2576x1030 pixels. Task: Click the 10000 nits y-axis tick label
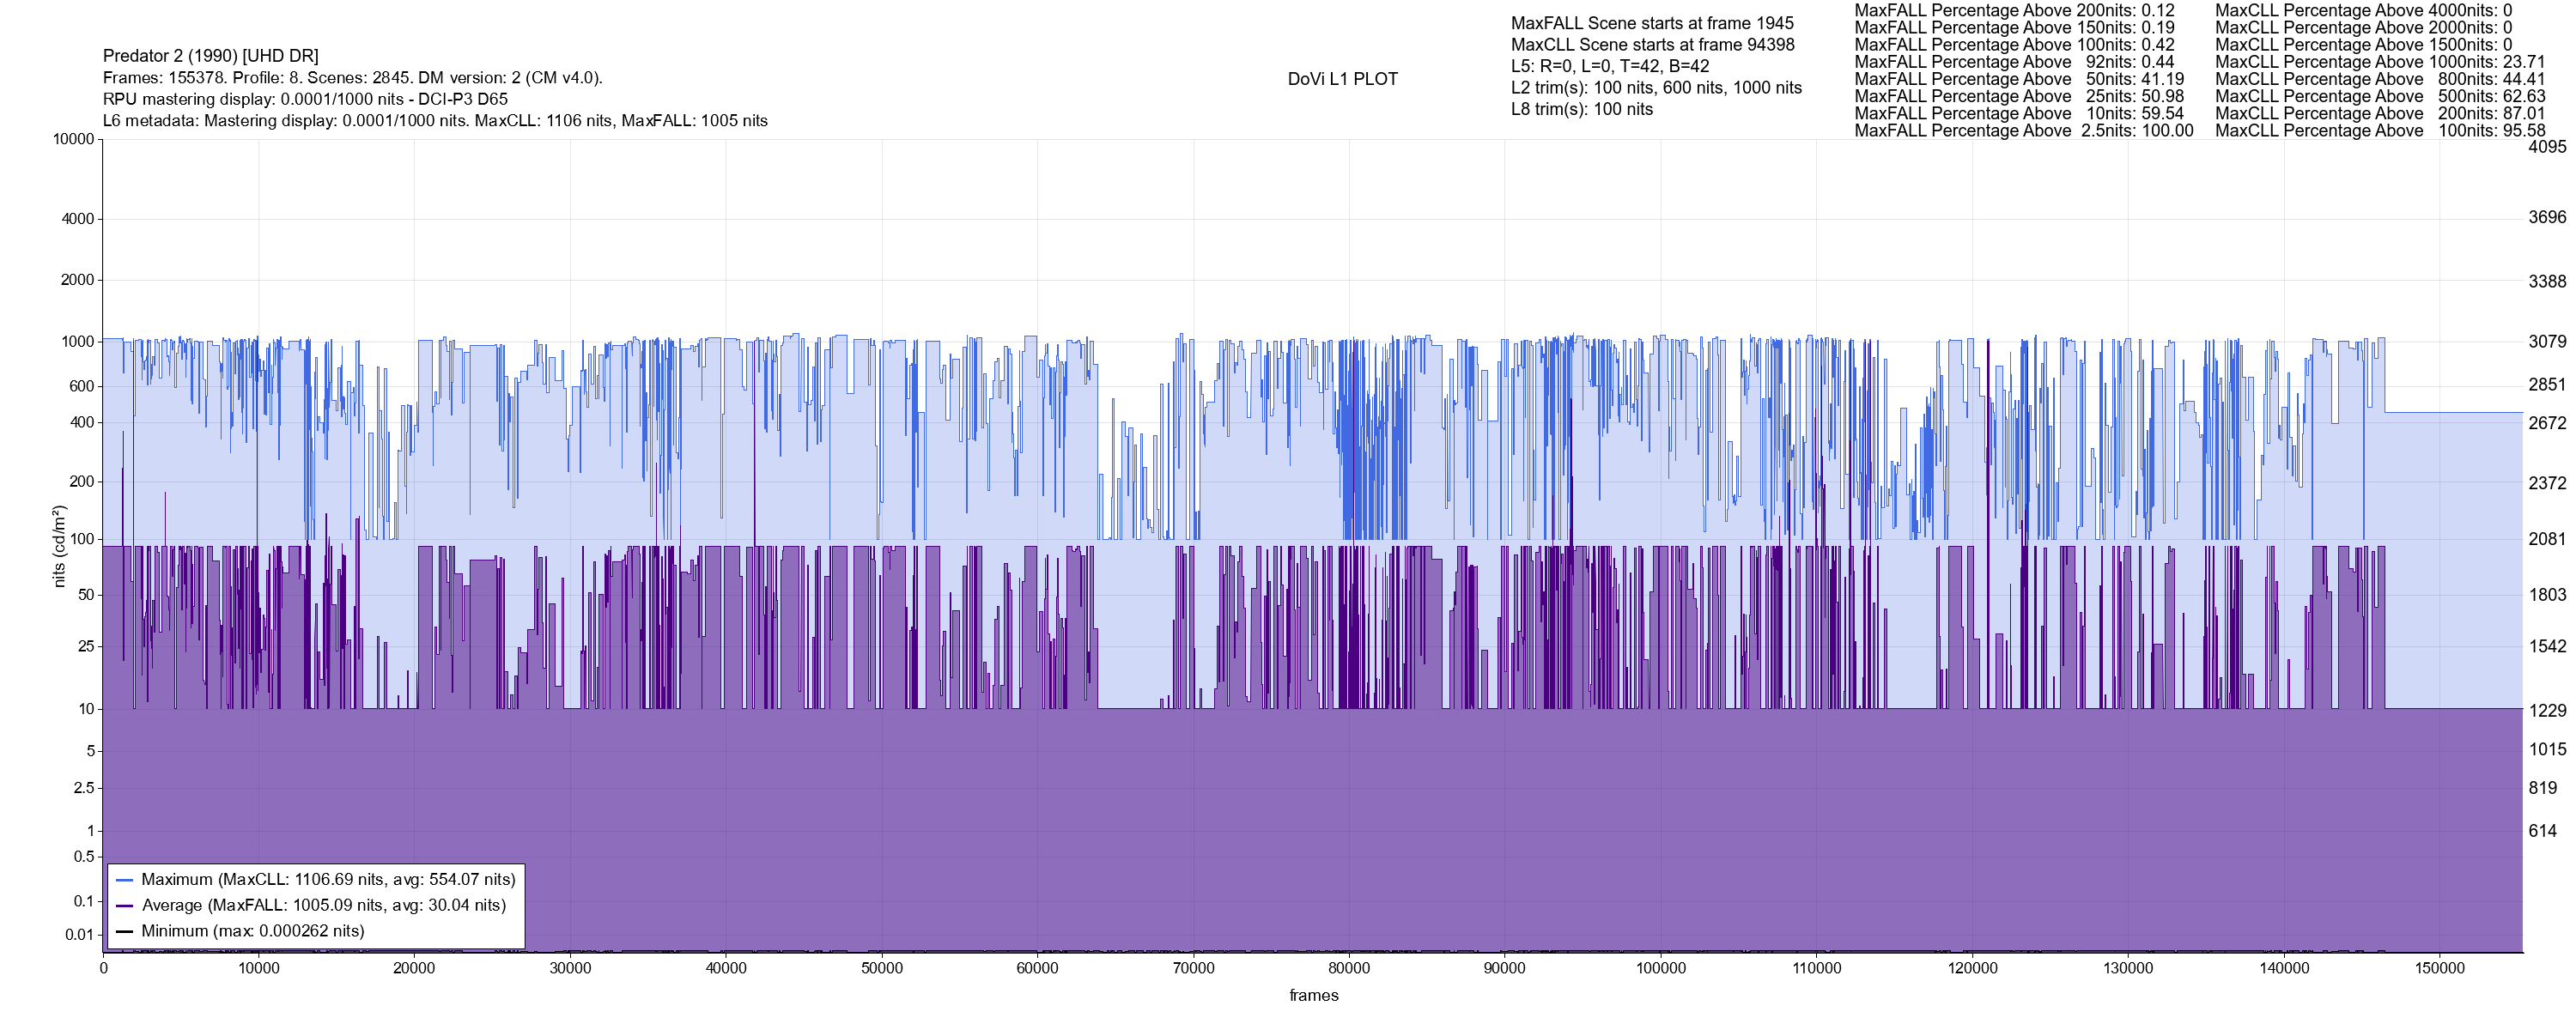click(74, 139)
